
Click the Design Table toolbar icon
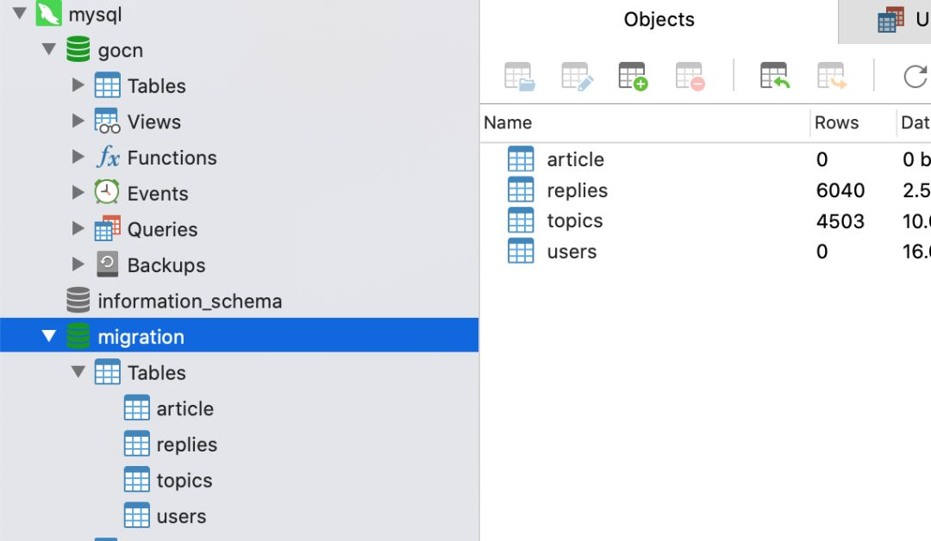(x=576, y=76)
